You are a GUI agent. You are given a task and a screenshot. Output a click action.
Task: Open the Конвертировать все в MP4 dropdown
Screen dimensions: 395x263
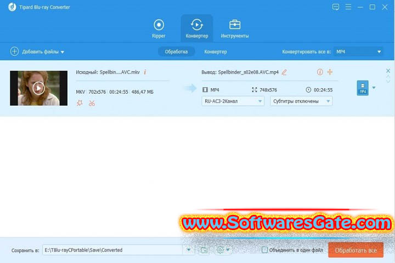pyautogui.click(x=358, y=52)
